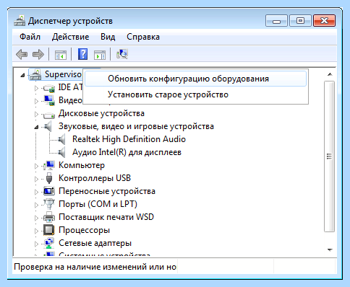Select Realtek High Definition Audio text
The image size is (350, 287).
(x=129, y=139)
